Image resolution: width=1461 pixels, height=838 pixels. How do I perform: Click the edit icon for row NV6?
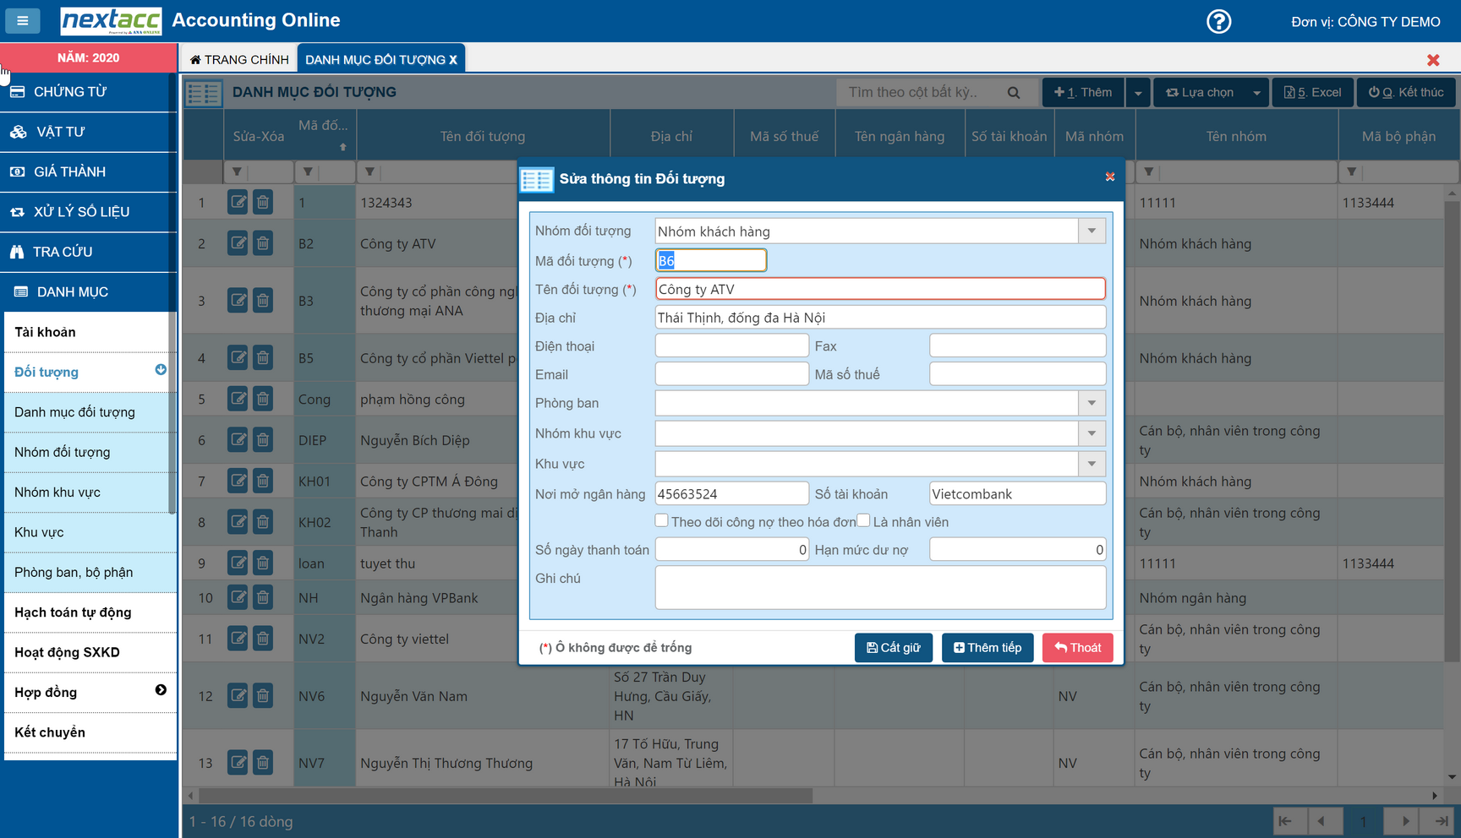tap(238, 695)
